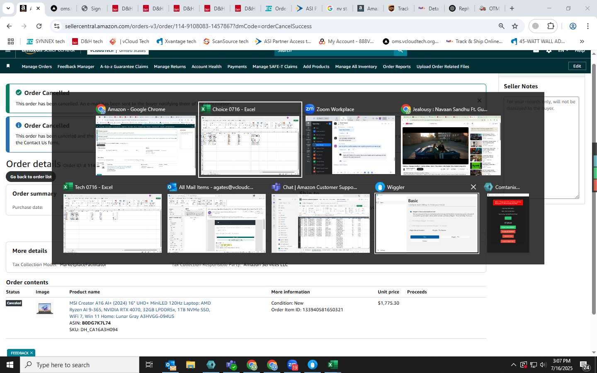597x373 pixels.
Task: Open the Windows Start menu
Action: [x=10, y=365]
